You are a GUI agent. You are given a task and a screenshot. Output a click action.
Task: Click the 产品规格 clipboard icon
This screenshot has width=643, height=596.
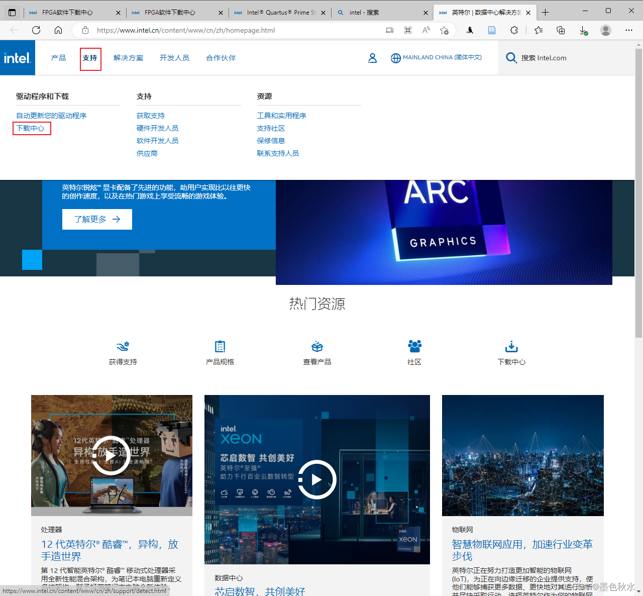220,347
